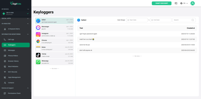Click the 'Text' column header
This screenshot has height=99, width=201.
(x=81, y=28)
